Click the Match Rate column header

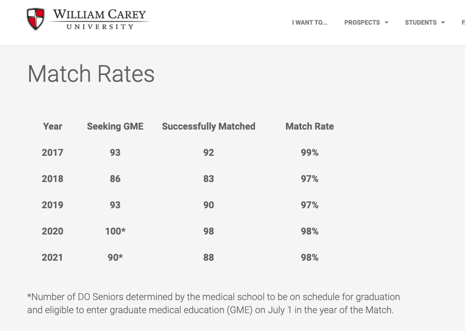coord(309,126)
